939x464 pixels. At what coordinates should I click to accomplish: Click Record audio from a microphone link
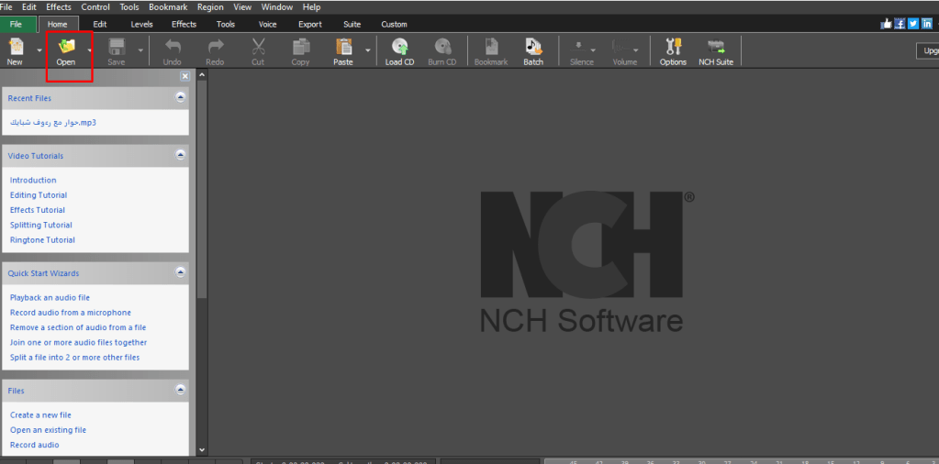point(71,313)
